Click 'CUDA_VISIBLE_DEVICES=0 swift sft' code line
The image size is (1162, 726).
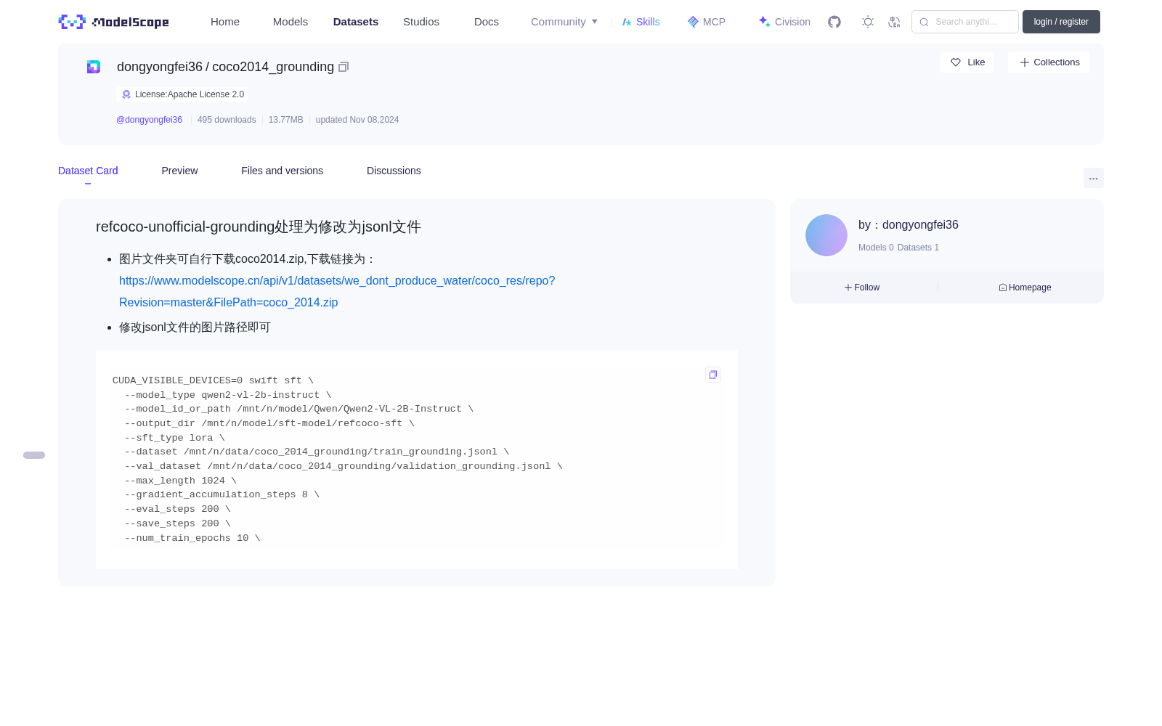213,380
